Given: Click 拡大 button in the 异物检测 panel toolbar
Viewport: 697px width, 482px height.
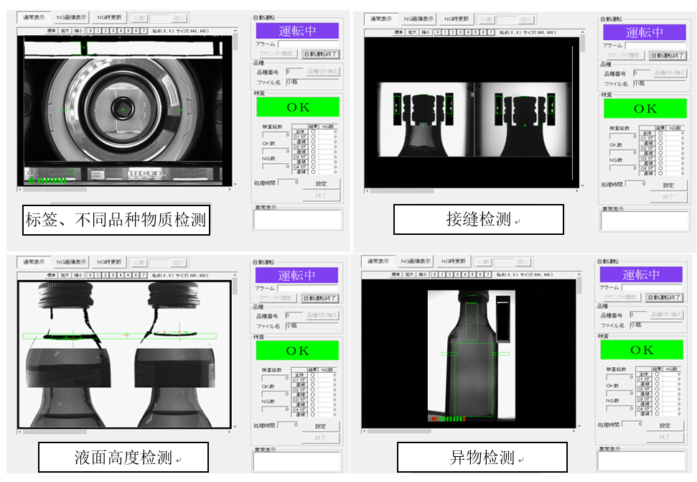Looking at the screenshot, I should point(409,275).
